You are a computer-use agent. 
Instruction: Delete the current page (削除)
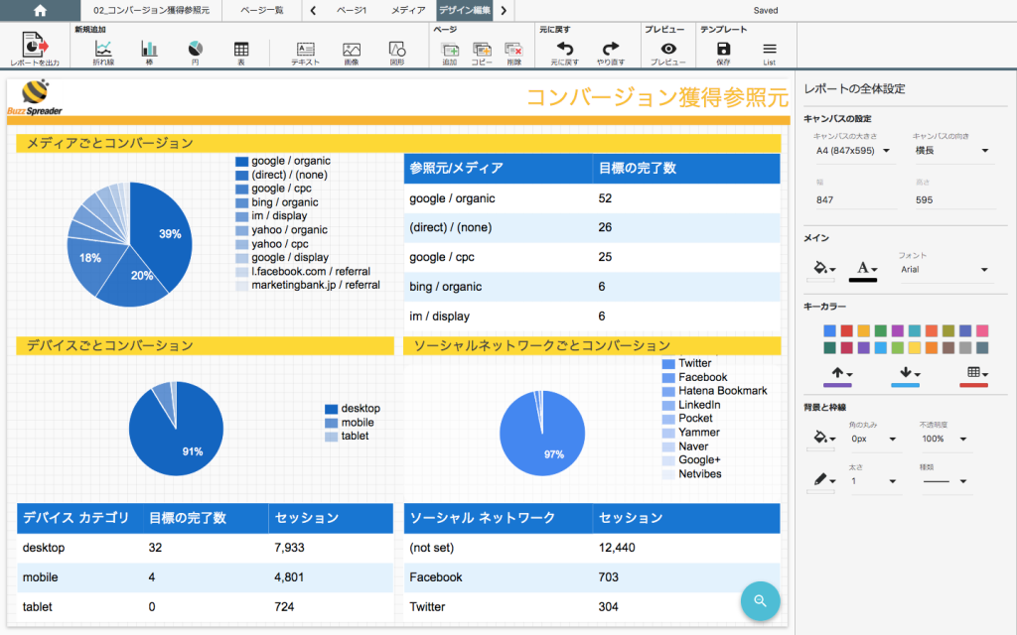pyautogui.click(x=513, y=54)
